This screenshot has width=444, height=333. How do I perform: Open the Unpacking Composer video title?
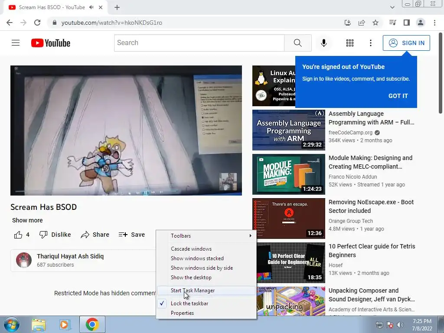372,295
